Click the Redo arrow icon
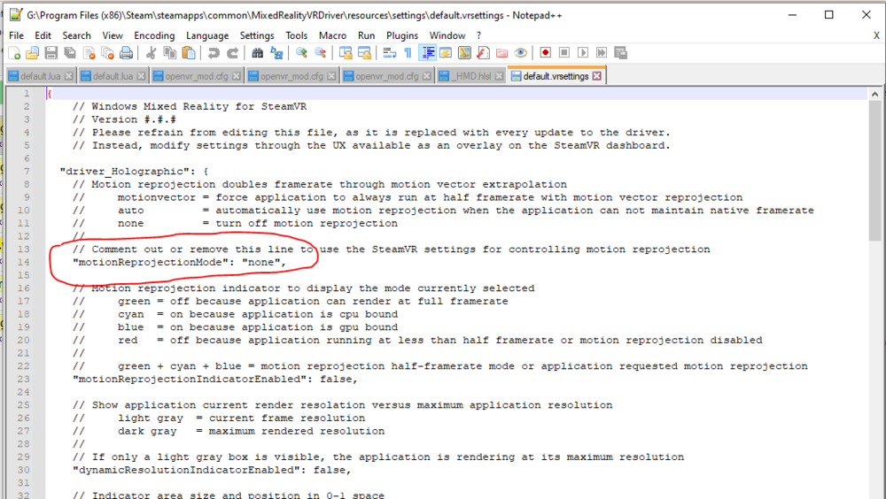The width and height of the screenshot is (886, 499). pos(232,53)
